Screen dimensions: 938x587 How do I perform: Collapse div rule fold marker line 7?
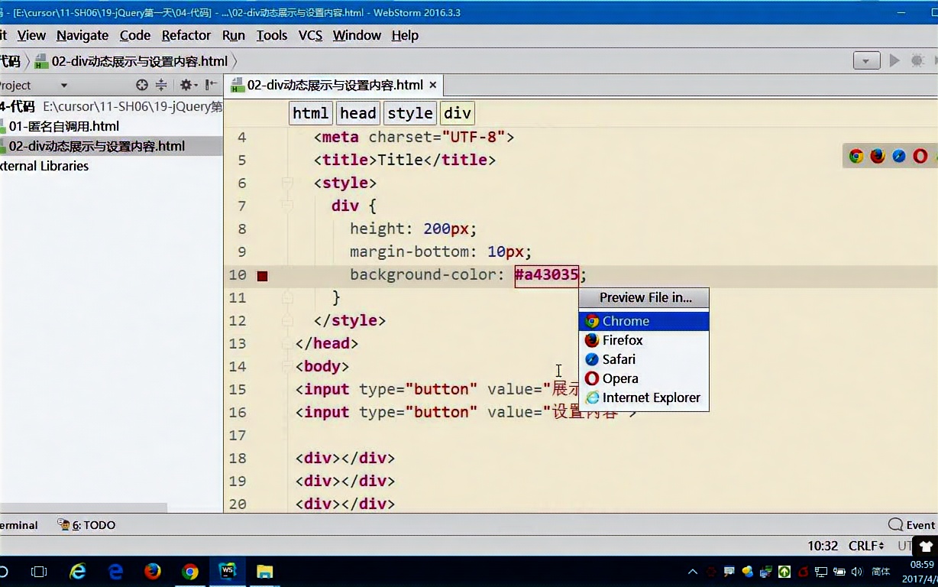point(288,206)
